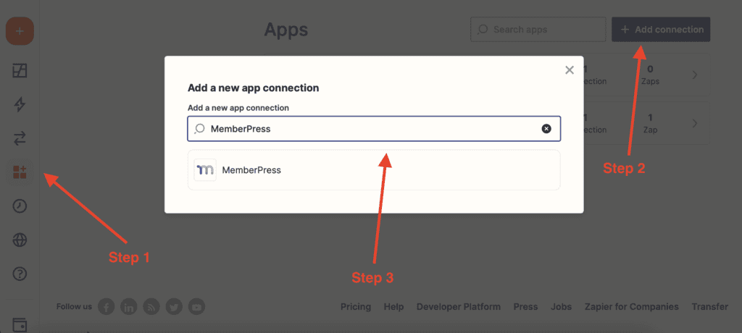Open the wallet icon in the sidebar
The image size is (742, 333).
click(x=20, y=326)
